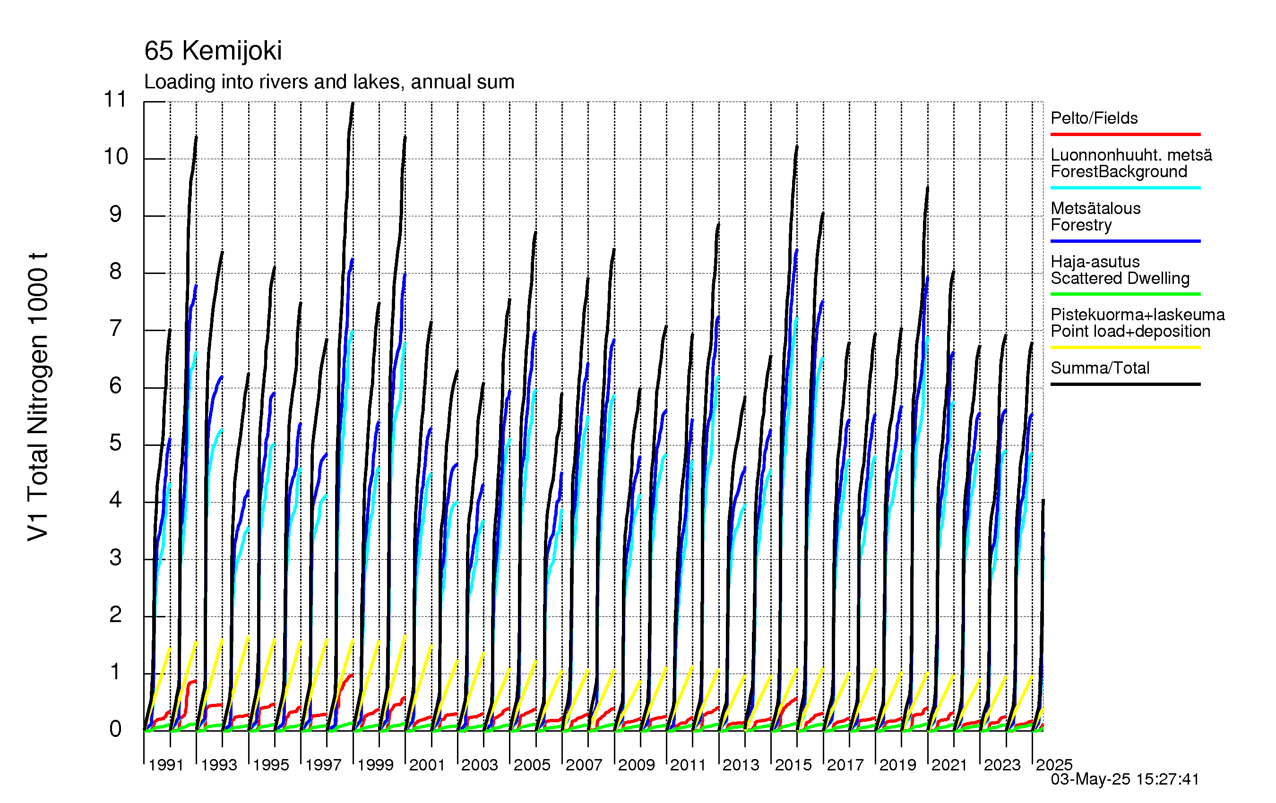
Task: Click the x-axis year 2013
Action: (x=741, y=765)
